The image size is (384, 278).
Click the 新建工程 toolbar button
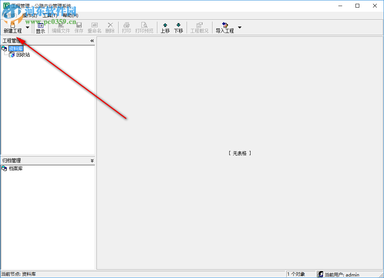(13, 27)
